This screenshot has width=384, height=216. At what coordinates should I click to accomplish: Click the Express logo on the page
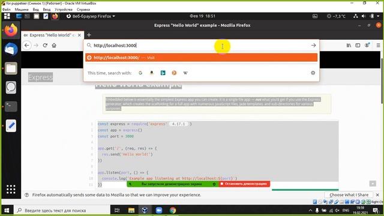coord(40,77)
